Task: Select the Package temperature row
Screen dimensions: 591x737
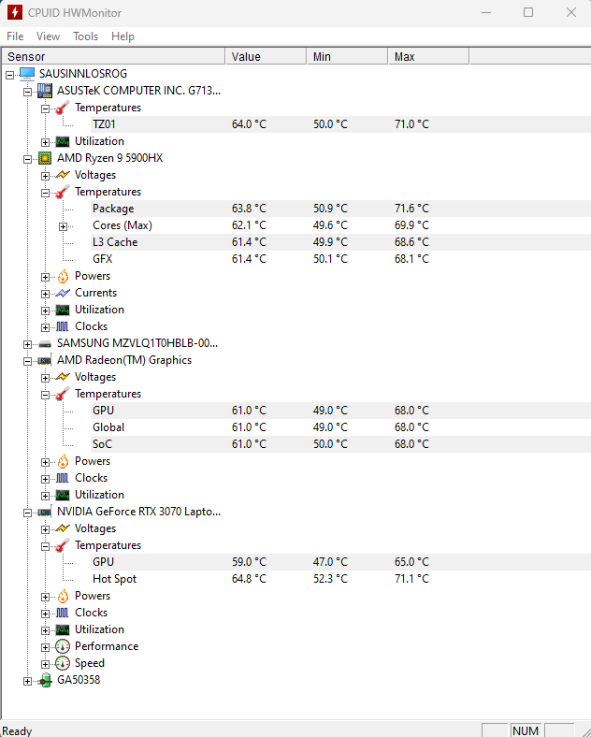Action: click(x=340, y=209)
